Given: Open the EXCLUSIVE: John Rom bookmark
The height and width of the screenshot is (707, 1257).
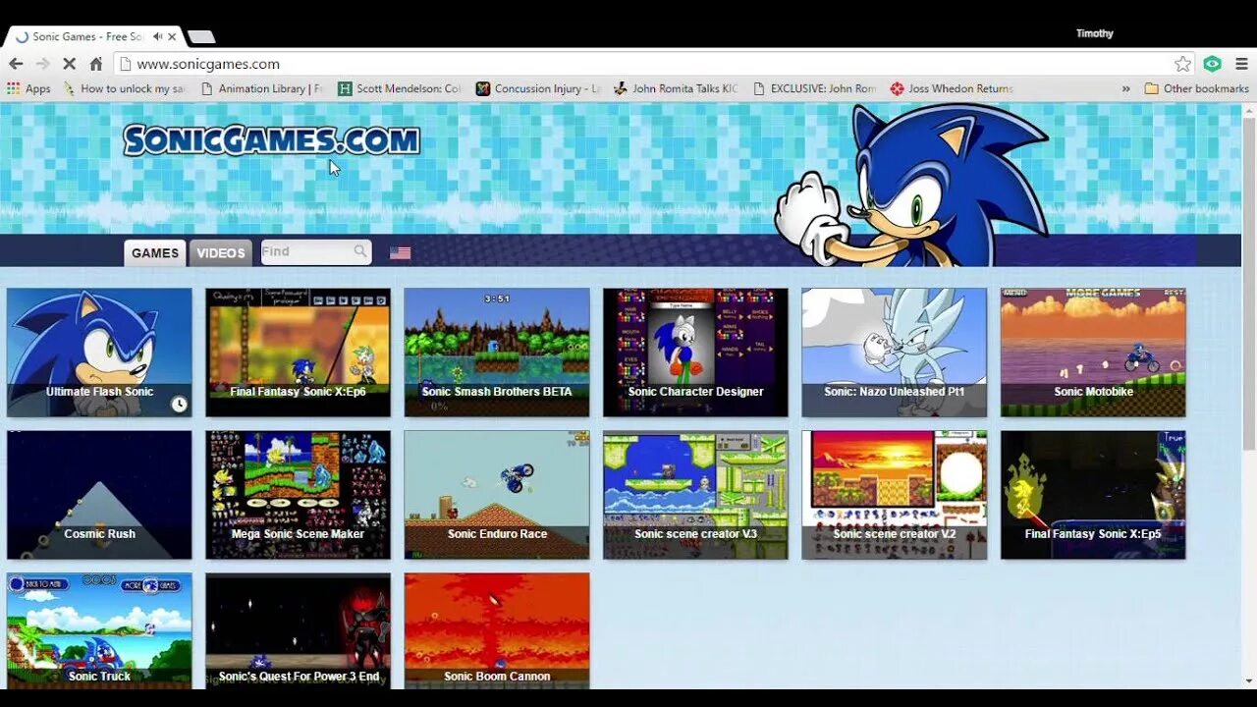Looking at the screenshot, I should click(x=814, y=88).
